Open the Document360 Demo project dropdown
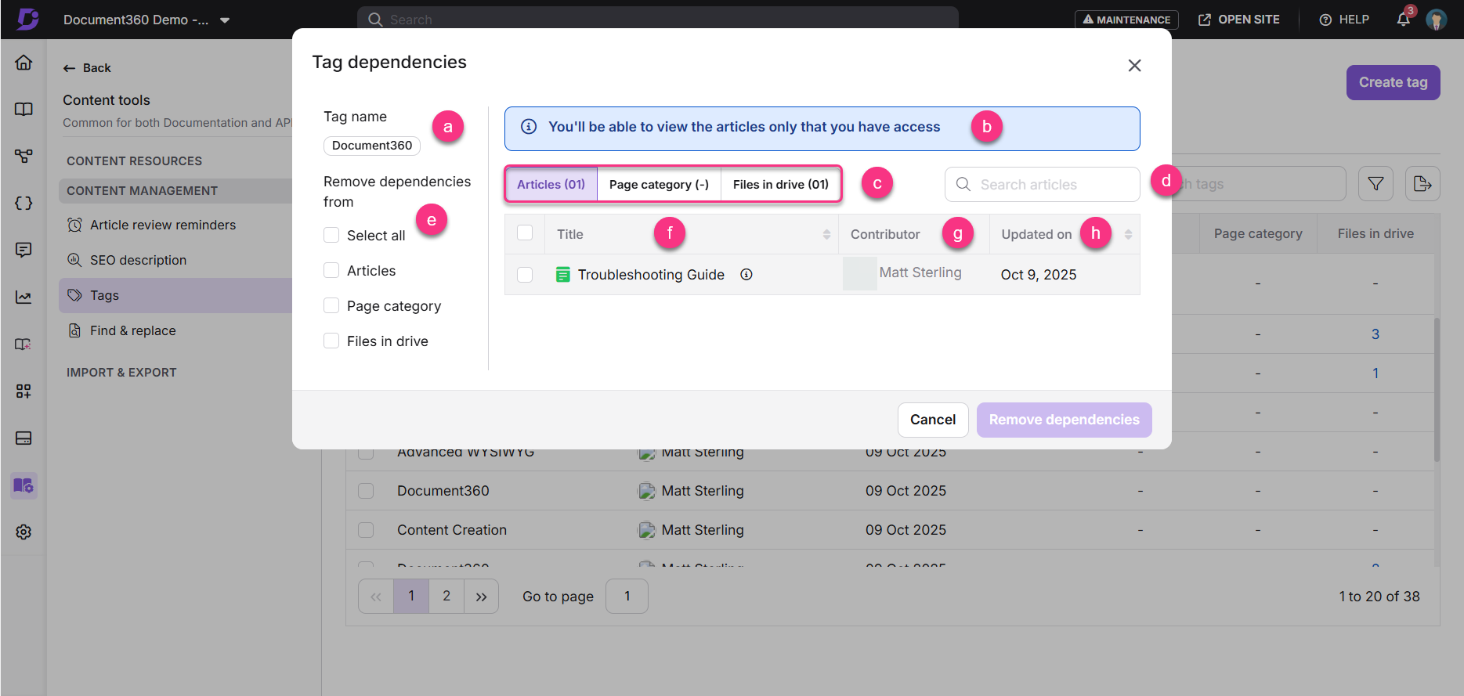1464x696 pixels. point(147,20)
